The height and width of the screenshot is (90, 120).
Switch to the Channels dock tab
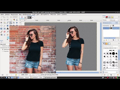coord(107,17)
